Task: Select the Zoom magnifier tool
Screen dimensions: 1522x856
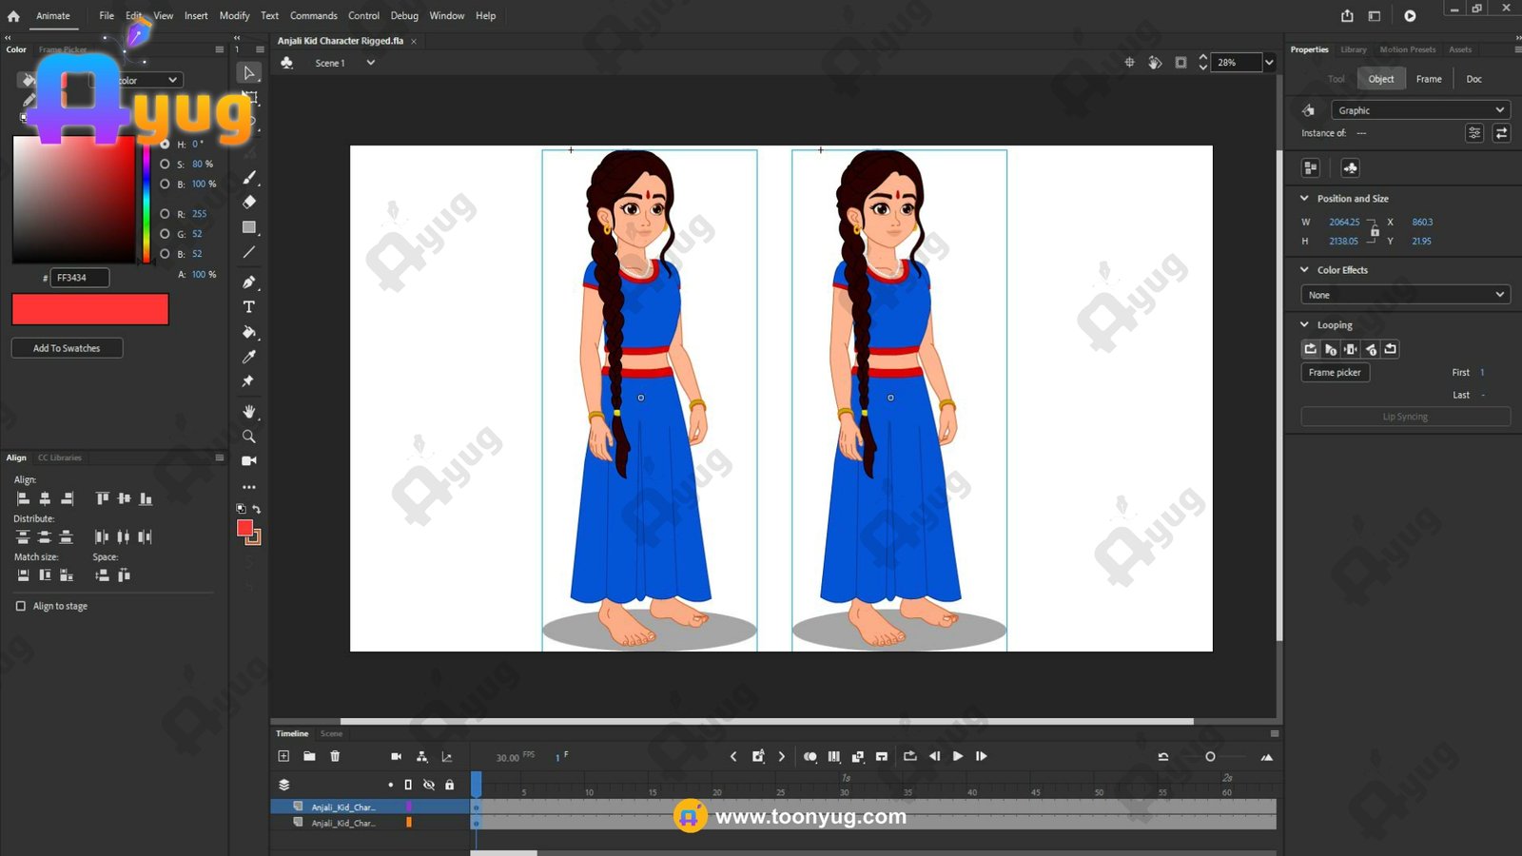Action: click(x=249, y=437)
